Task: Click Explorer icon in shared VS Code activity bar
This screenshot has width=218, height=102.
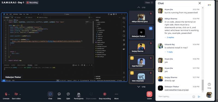Action: pos(124,18)
